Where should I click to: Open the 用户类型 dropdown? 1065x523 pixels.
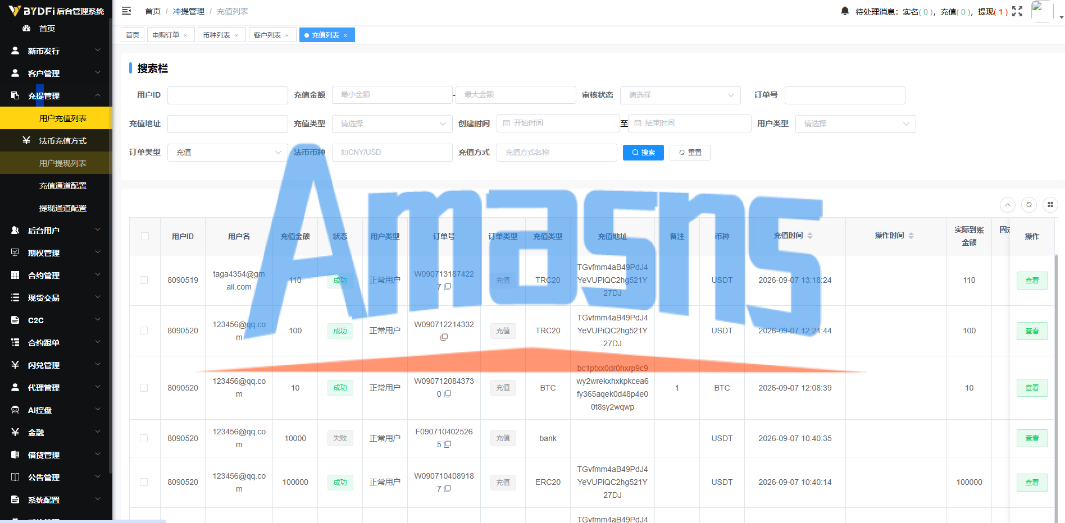coord(855,123)
